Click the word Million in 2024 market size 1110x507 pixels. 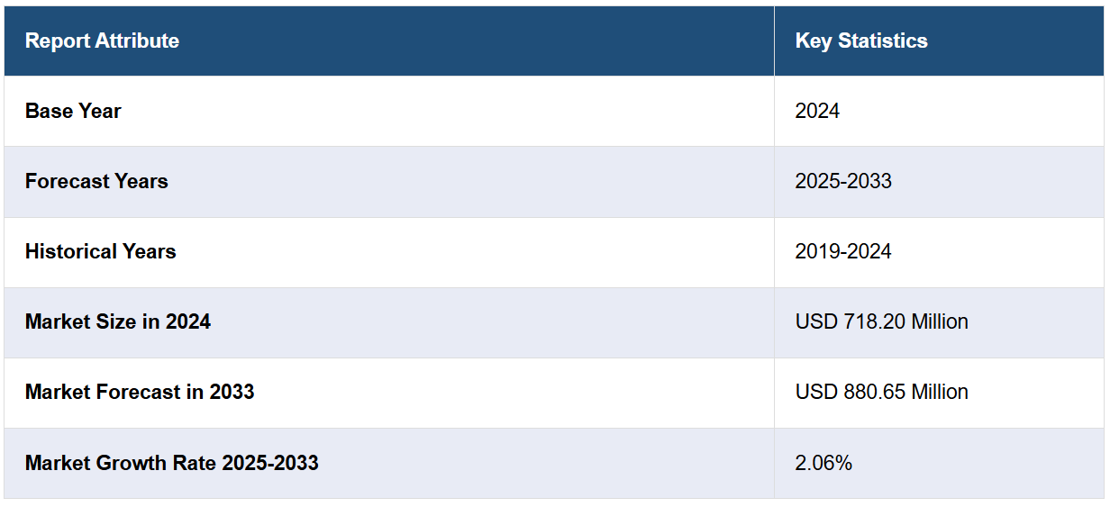tap(938, 321)
